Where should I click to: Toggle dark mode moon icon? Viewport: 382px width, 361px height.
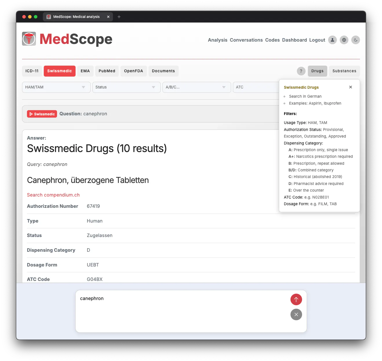(356, 40)
